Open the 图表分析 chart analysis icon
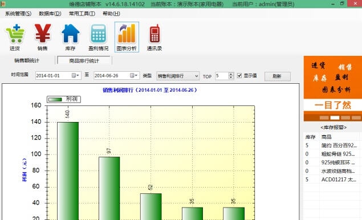Screen dimensions: 362x220 [x=127, y=37]
